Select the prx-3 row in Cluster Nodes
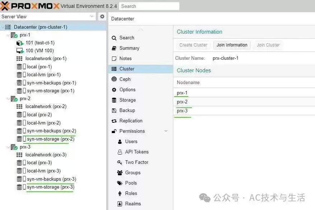Image resolution: width=315 pixels, height=210 pixels. point(244,111)
